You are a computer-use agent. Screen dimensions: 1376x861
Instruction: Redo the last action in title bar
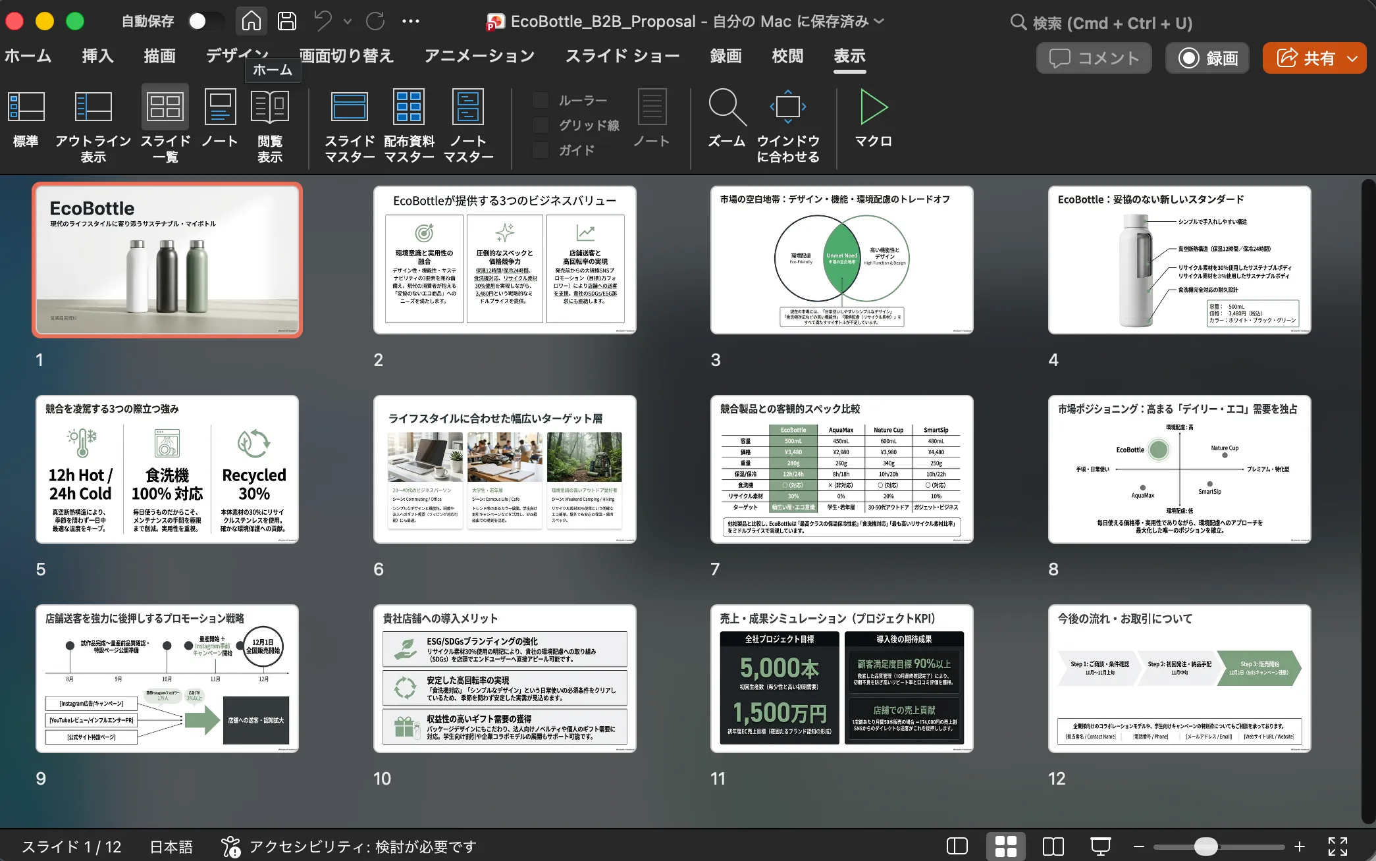pos(375,21)
